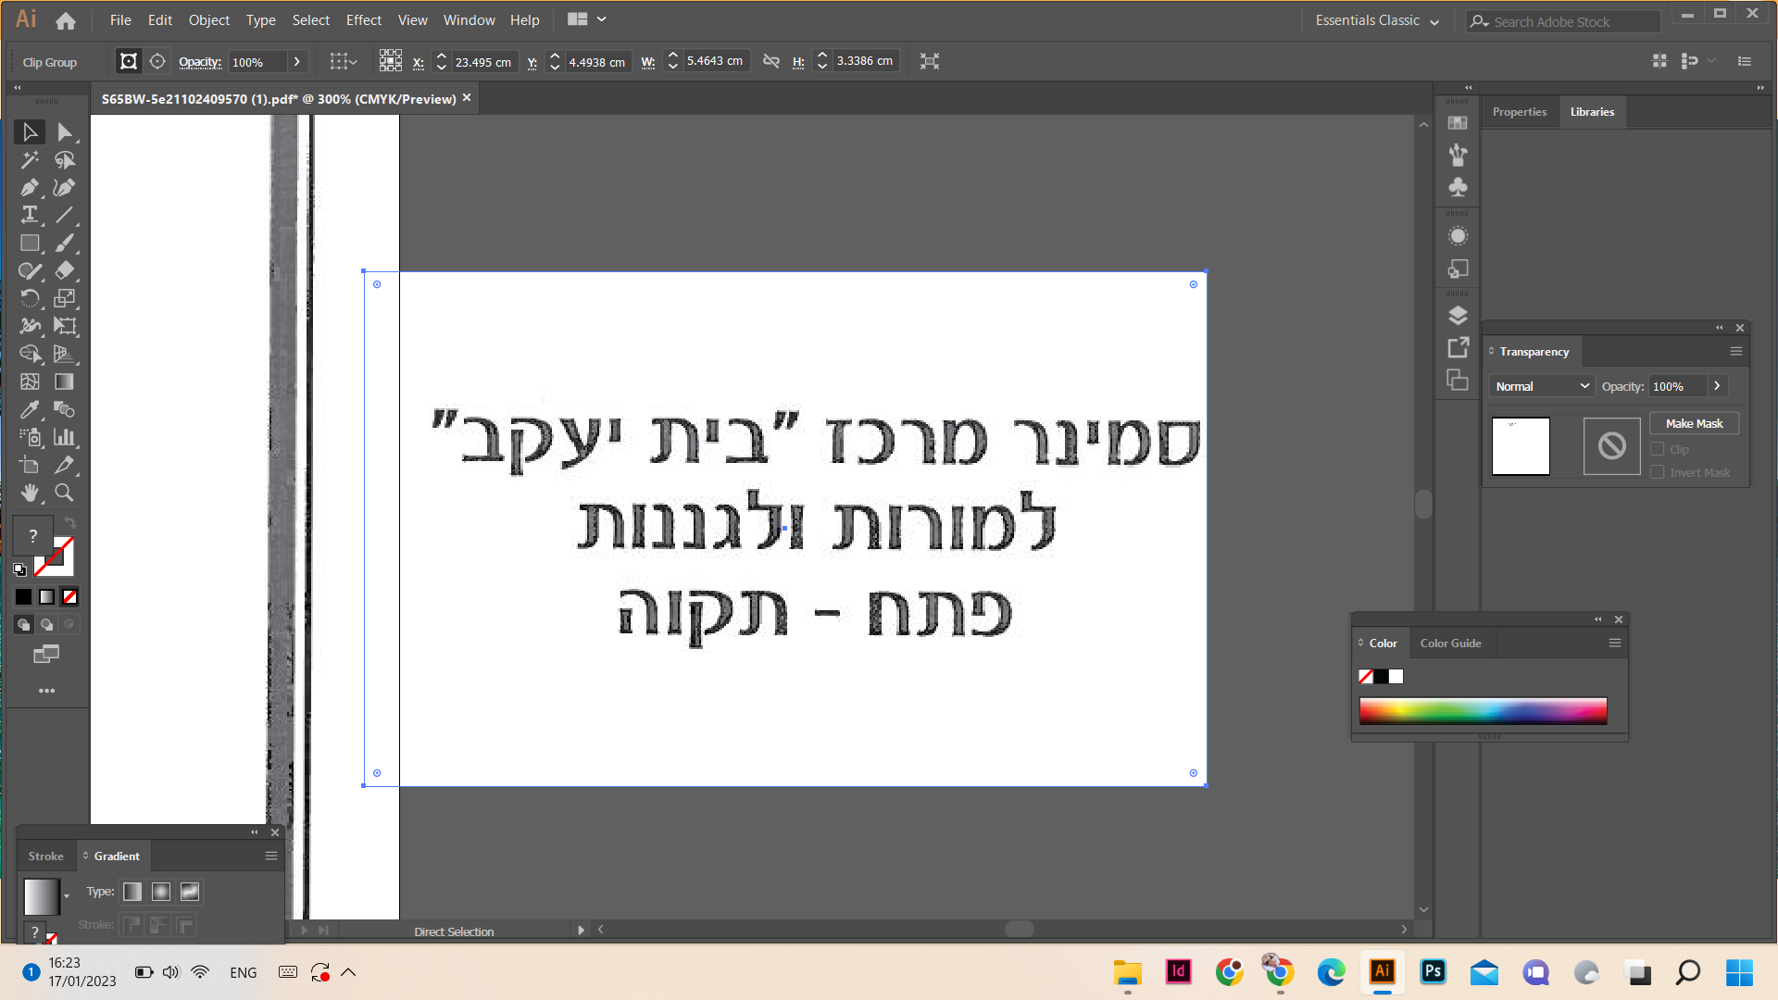Select the Magic Wand tool
The height and width of the screenshot is (1000, 1778).
click(30, 160)
